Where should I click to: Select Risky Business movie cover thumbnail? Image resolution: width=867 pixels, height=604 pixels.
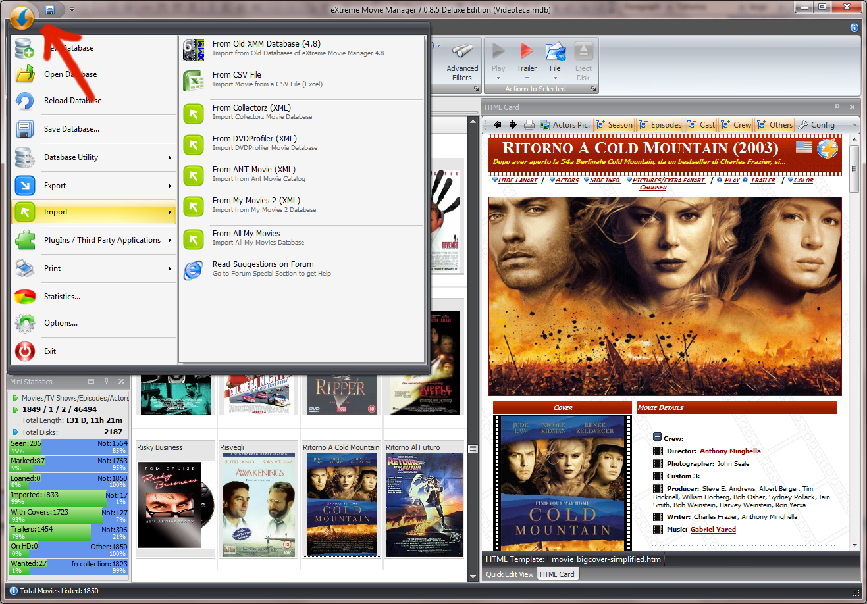176,504
